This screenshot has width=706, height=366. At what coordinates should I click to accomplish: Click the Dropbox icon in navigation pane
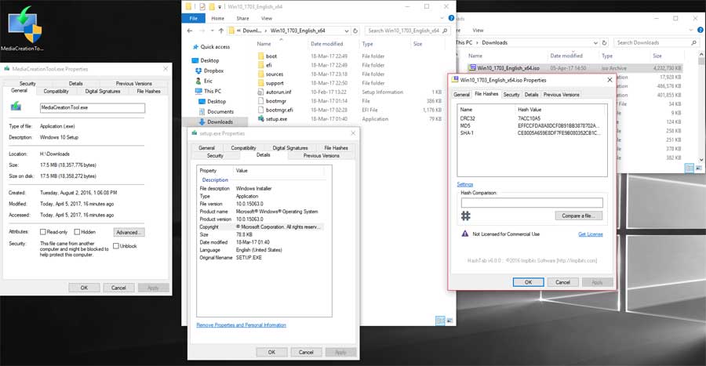coord(198,71)
